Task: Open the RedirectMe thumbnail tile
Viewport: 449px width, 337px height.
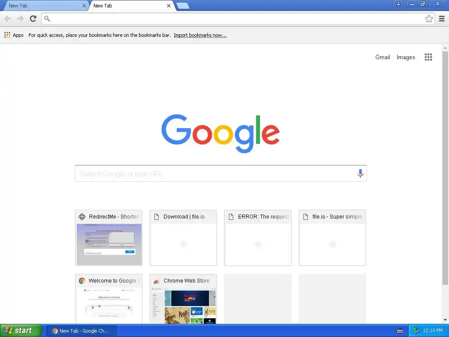Action: coord(109,238)
